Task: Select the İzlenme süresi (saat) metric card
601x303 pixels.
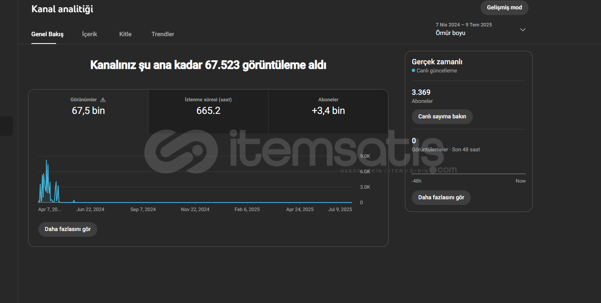Action: 208,111
